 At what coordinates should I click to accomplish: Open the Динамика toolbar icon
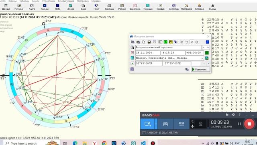135,7
